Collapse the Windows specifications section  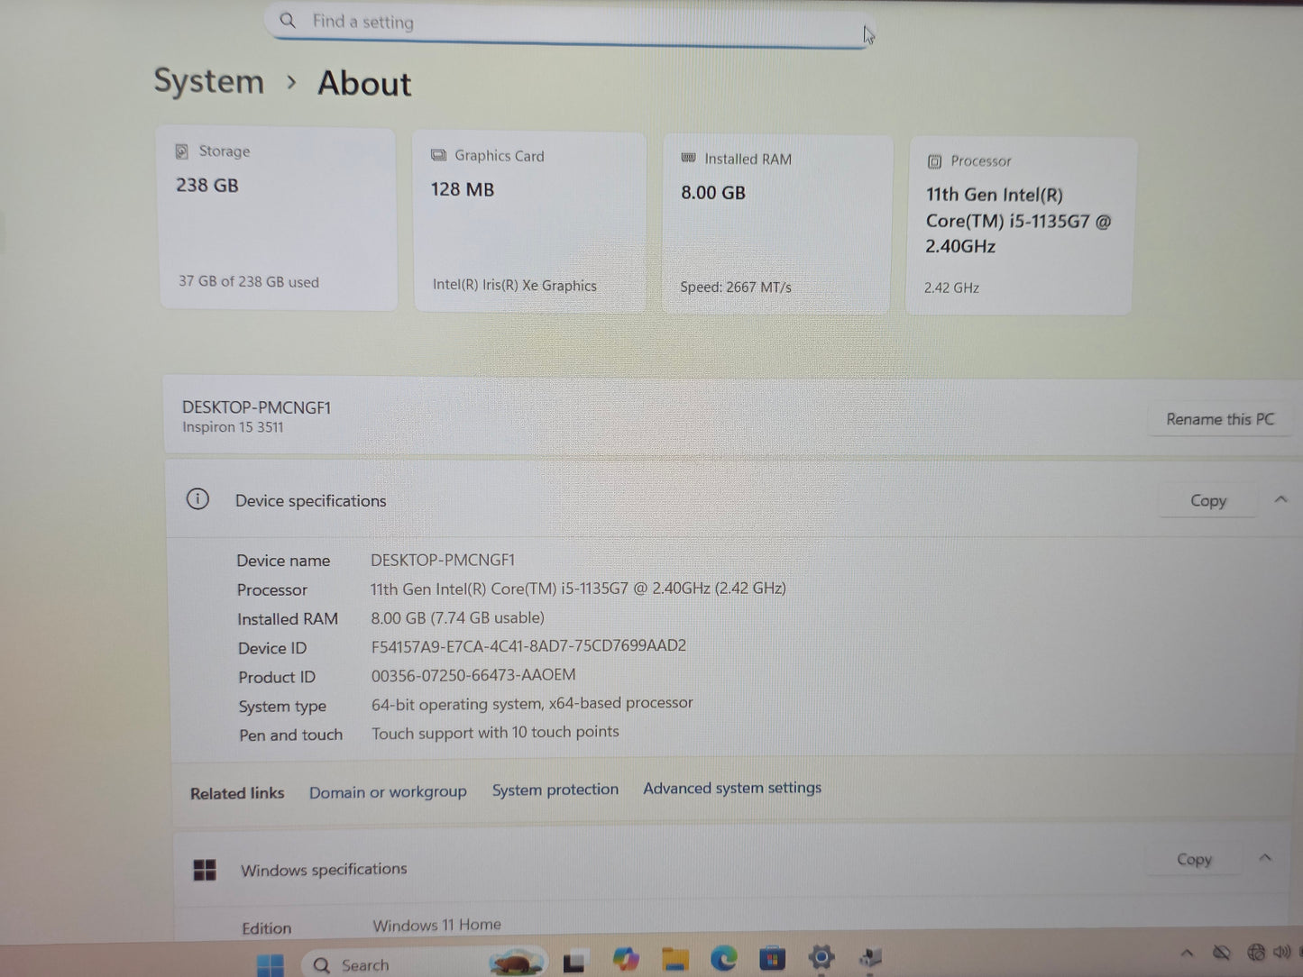(x=1265, y=858)
